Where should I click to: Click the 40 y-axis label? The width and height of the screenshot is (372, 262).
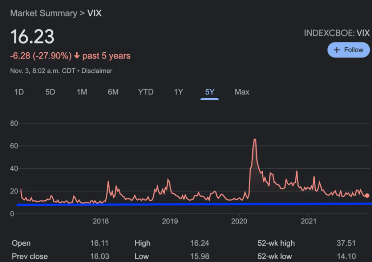click(14, 169)
